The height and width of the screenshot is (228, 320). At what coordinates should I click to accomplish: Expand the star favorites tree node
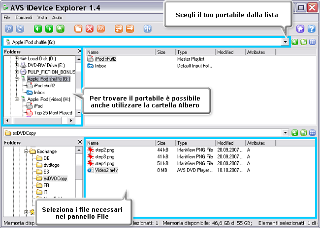coord(26,212)
